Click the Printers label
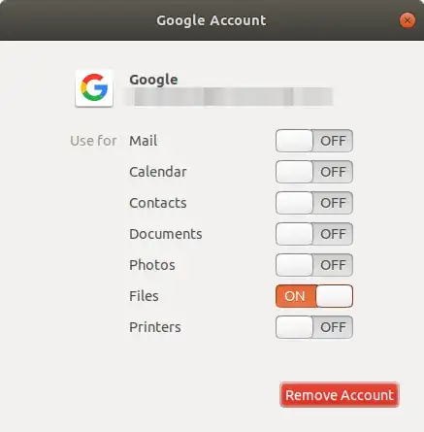The width and height of the screenshot is (424, 432). coord(155,327)
